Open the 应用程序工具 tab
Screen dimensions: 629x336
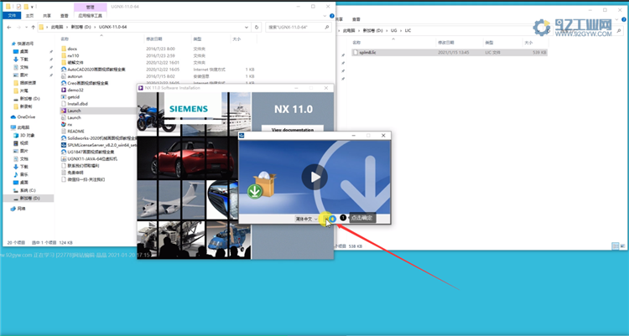[x=91, y=16]
